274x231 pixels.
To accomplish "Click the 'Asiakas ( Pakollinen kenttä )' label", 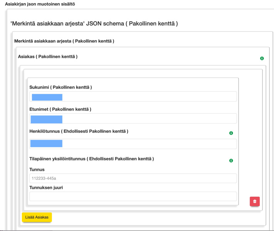I will tap(48, 57).
